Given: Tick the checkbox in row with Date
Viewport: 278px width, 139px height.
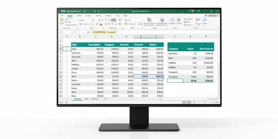Looking at the screenshot, I should point(67,49).
